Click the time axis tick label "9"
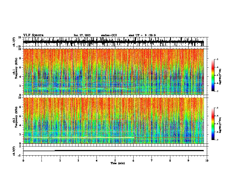Screen dimensions: 233x180 tap(188, 161)
